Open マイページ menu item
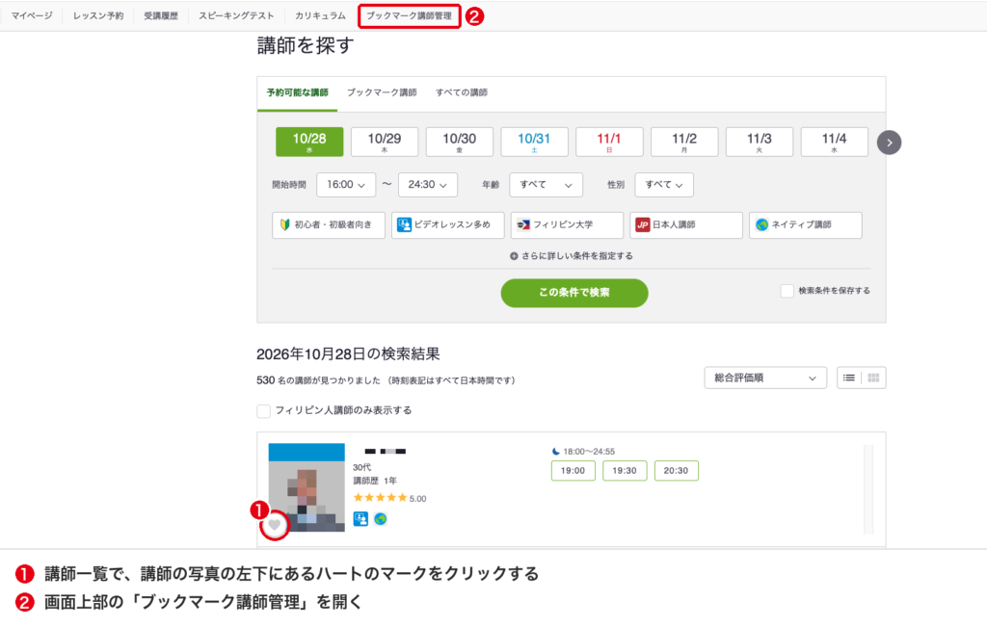Image resolution: width=987 pixels, height=627 pixels. click(32, 15)
